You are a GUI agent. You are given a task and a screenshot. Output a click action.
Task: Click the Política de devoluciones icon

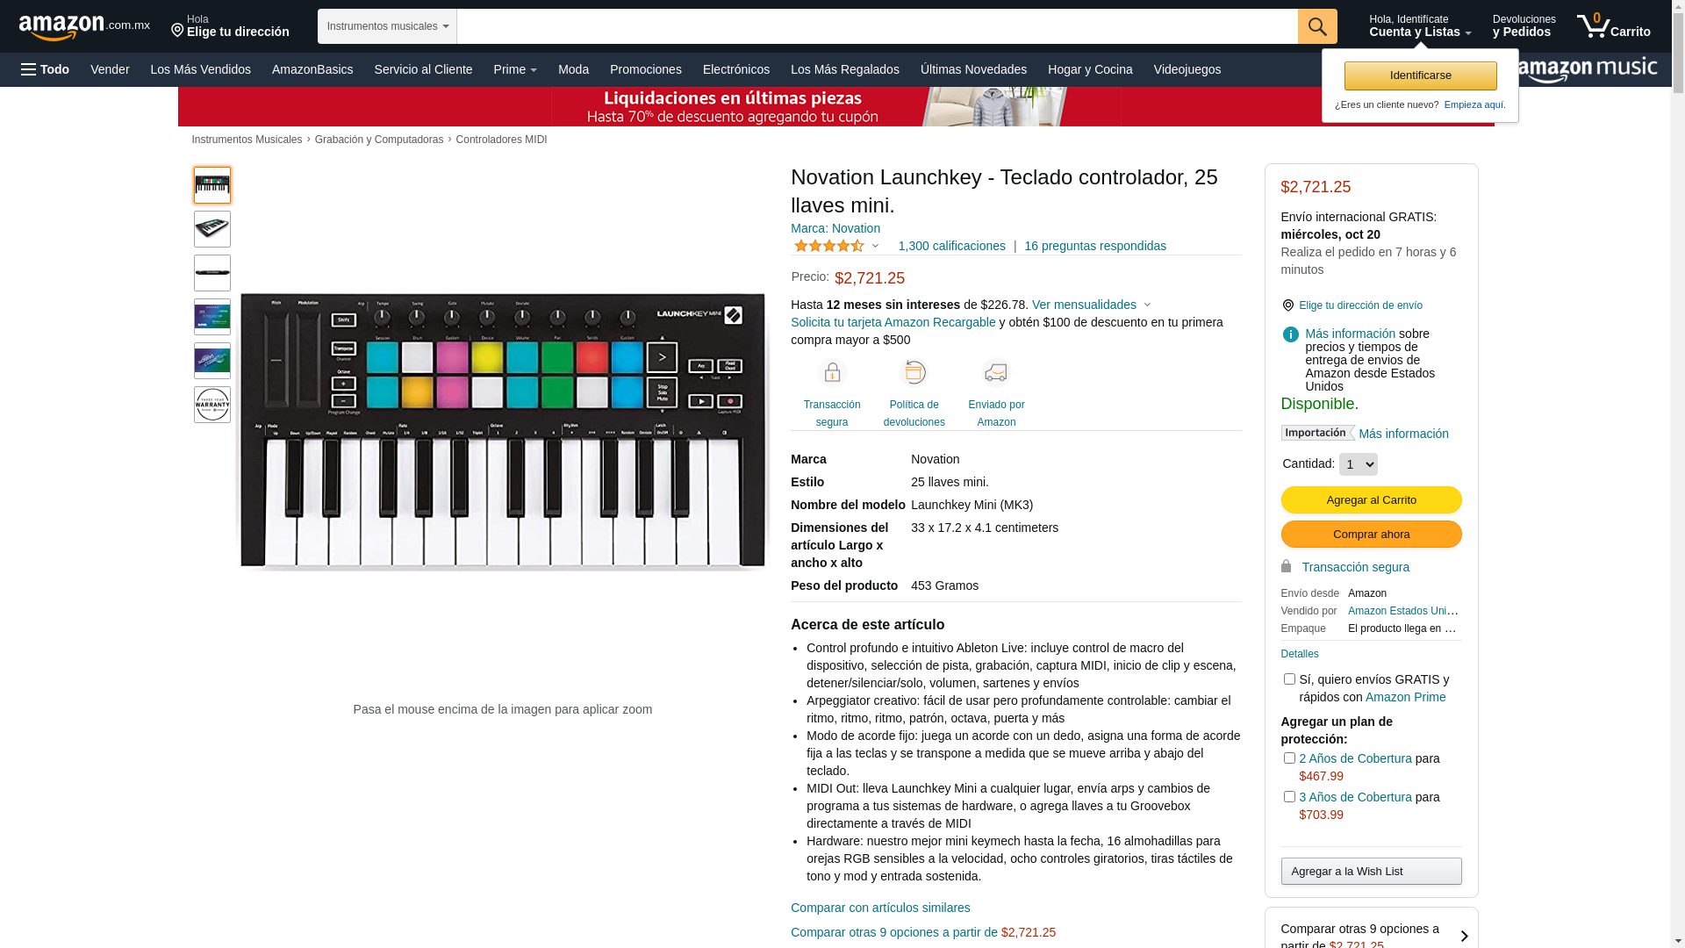click(x=914, y=372)
